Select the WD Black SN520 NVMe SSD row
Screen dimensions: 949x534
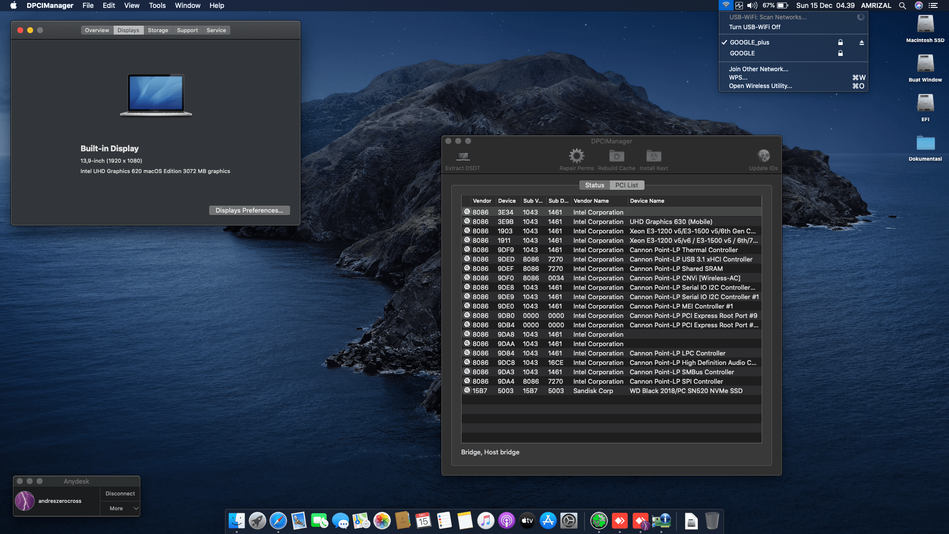tap(611, 391)
